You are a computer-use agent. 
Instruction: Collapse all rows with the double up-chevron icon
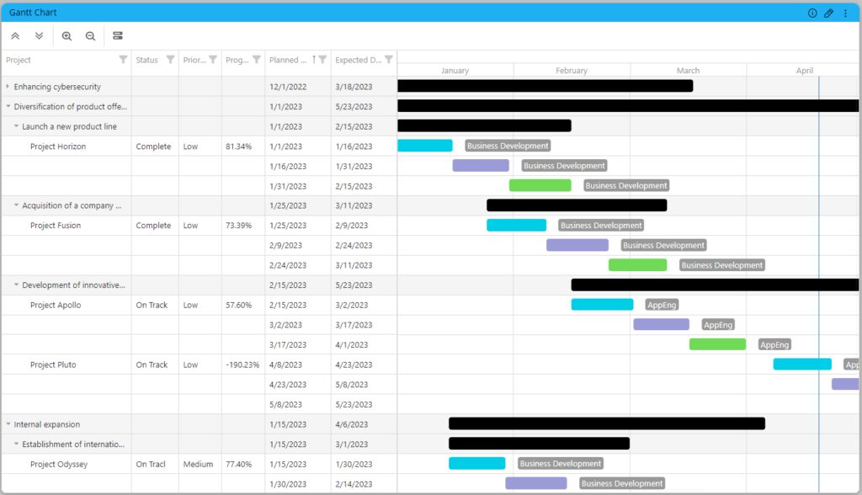[15, 35]
